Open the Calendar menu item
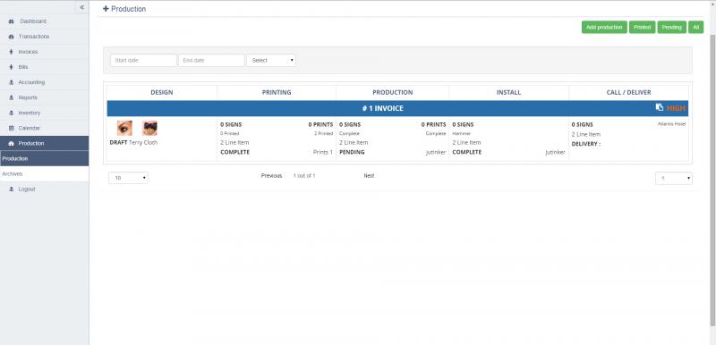The image size is (716, 345). (x=44, y=128)
